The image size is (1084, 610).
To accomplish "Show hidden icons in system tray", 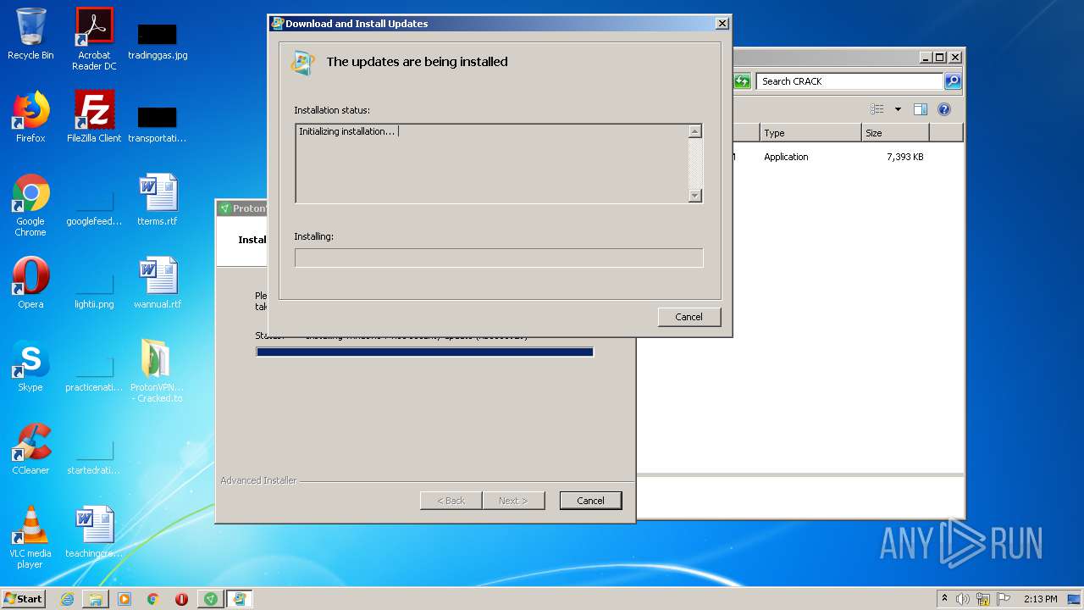I will coord(944,599).
